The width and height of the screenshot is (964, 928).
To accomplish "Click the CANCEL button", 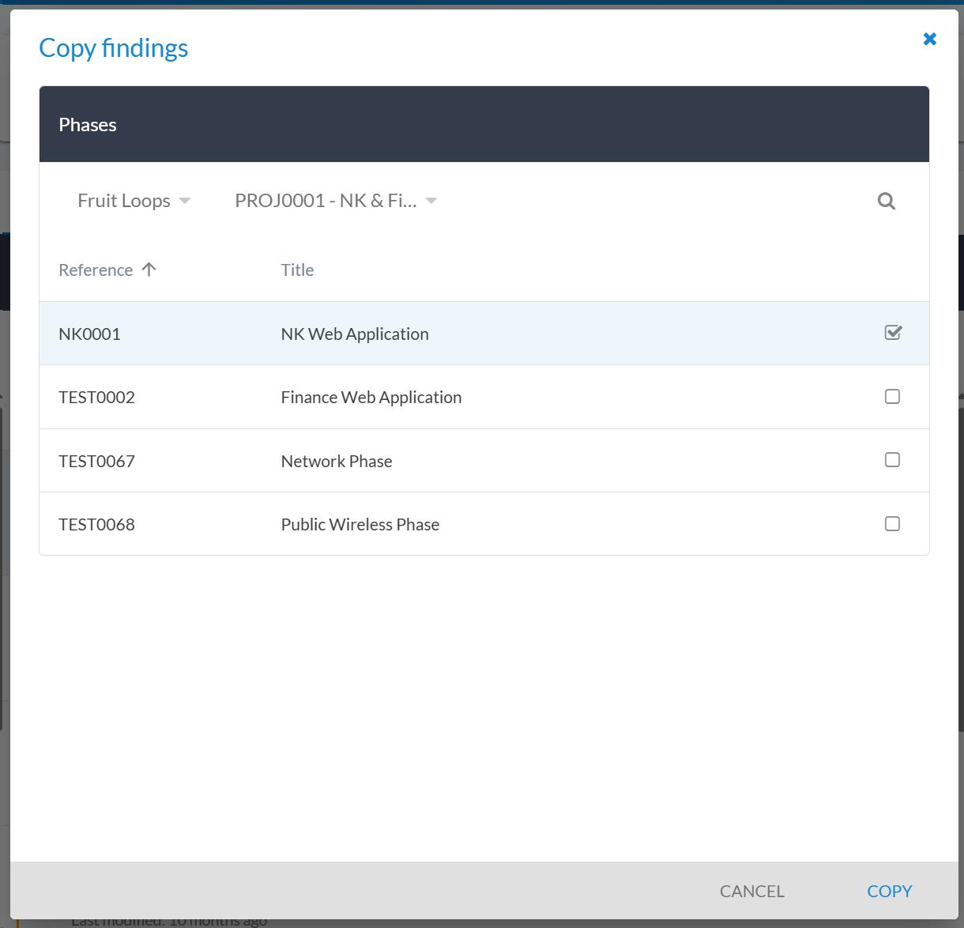I will click(751, 891).
